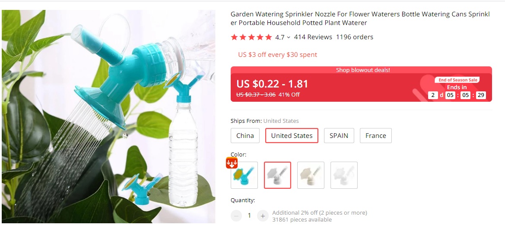The width and height of the screenshot is (505, 225).
Task: Click the main product image
Action: [108, 116]
